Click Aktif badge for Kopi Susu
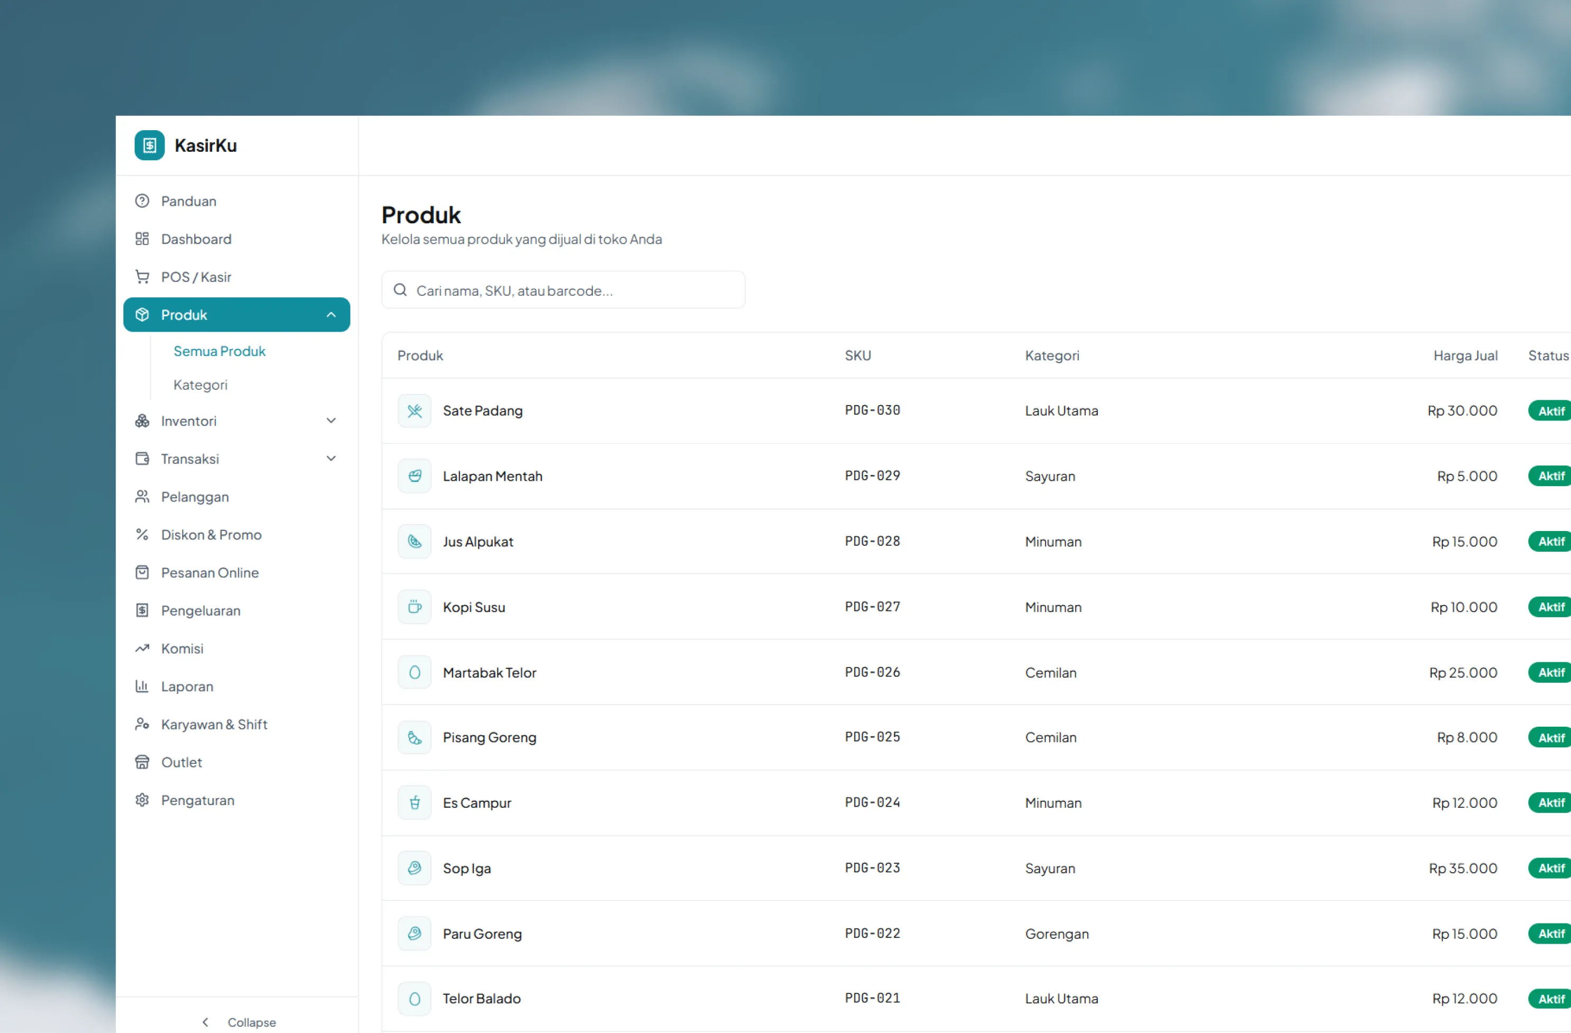The image size is (1571, 1033). (1550, 607)
